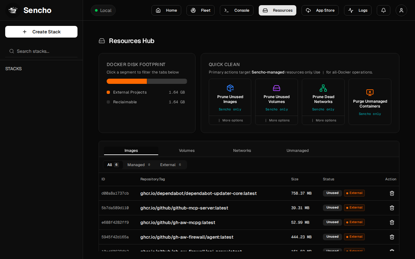This screenshot has width=415, height=259.
Task: Click the 758.37 MB size value
Action: (x=301, y=193)
